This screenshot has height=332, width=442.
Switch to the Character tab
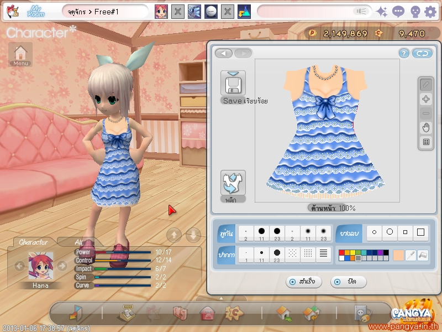tap(33, 242)
